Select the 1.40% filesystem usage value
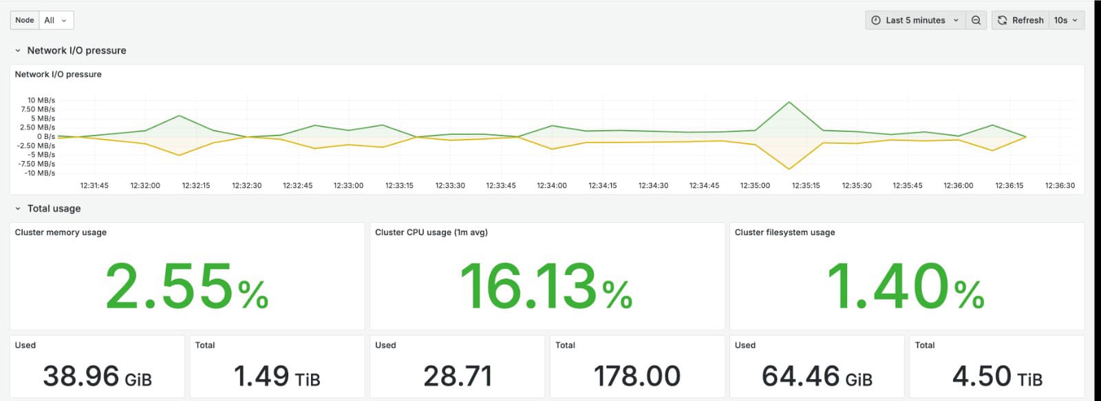The height and width of the screenshot is (401, 1101). (906, 286)
